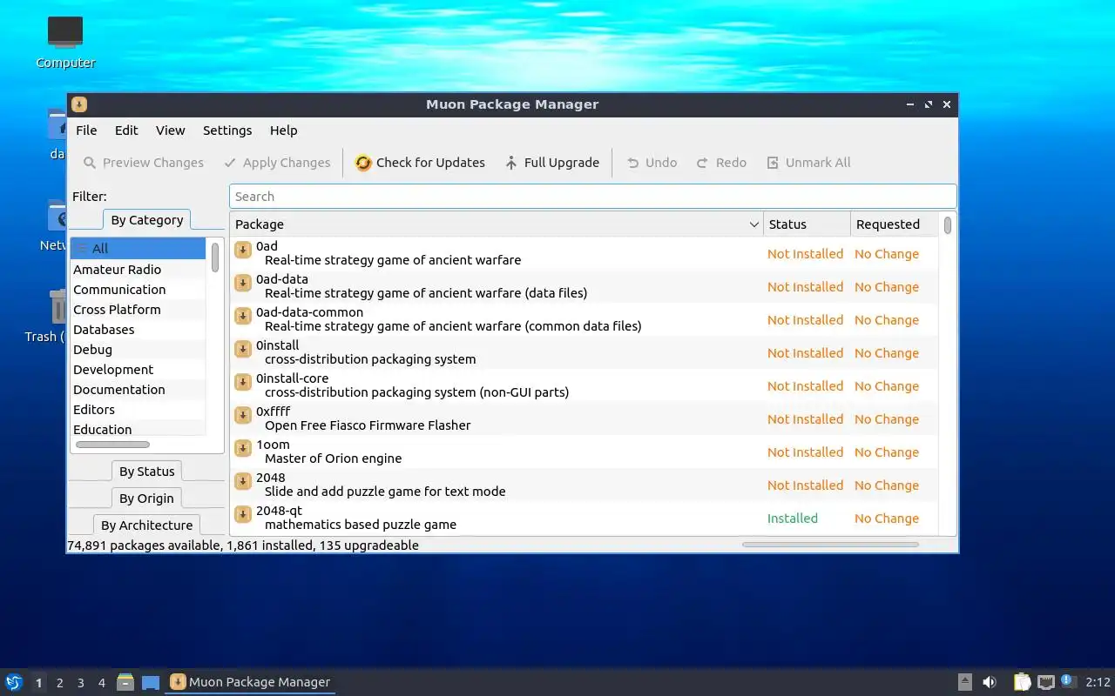Click the Preview Changes toolbar button
The width and height of the screenshot is (1115, 696).
coord(144,163)
